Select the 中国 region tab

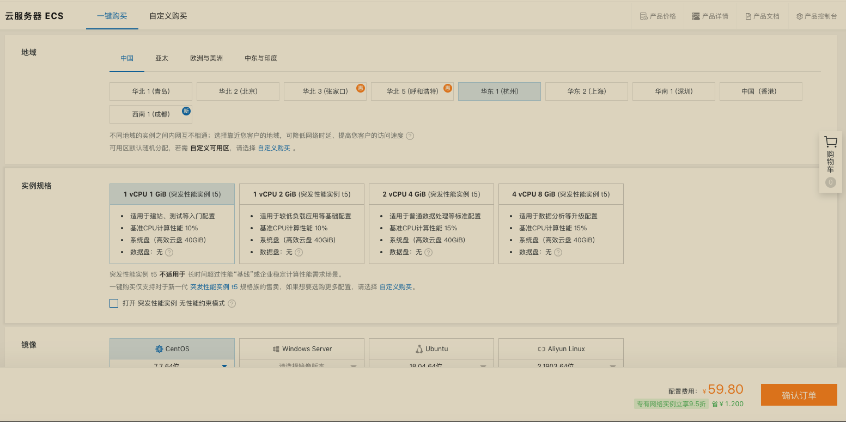(x=127, y=58)
